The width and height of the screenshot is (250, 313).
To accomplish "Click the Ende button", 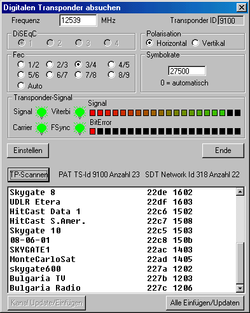I will pyautogui.click(x=223, y=150).
